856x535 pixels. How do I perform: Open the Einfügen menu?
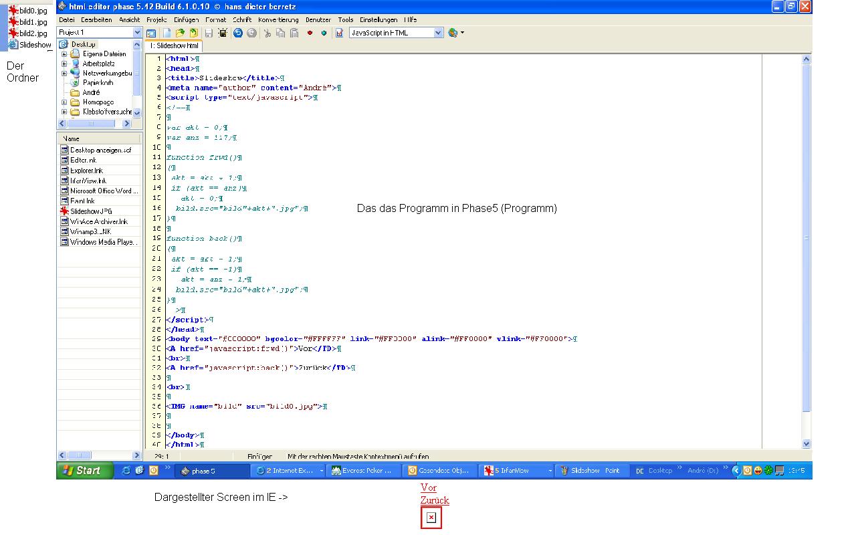pyautogui.click(x=186, y=20)
